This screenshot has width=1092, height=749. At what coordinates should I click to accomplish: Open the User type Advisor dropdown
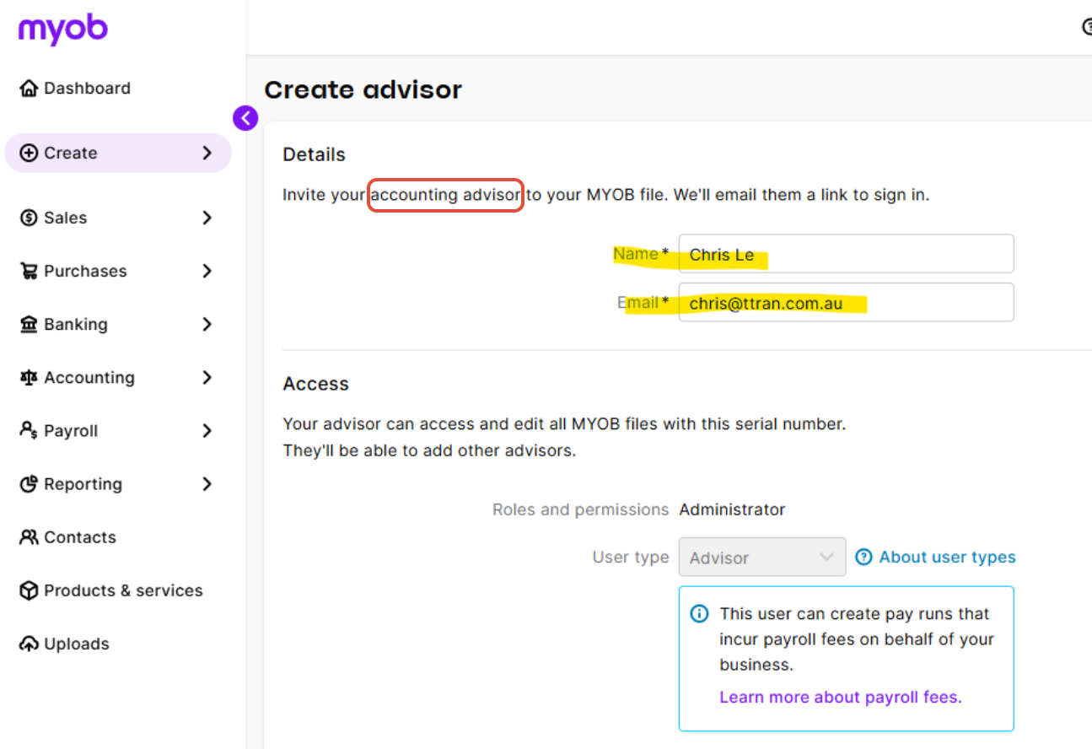[x=762, y=558]
